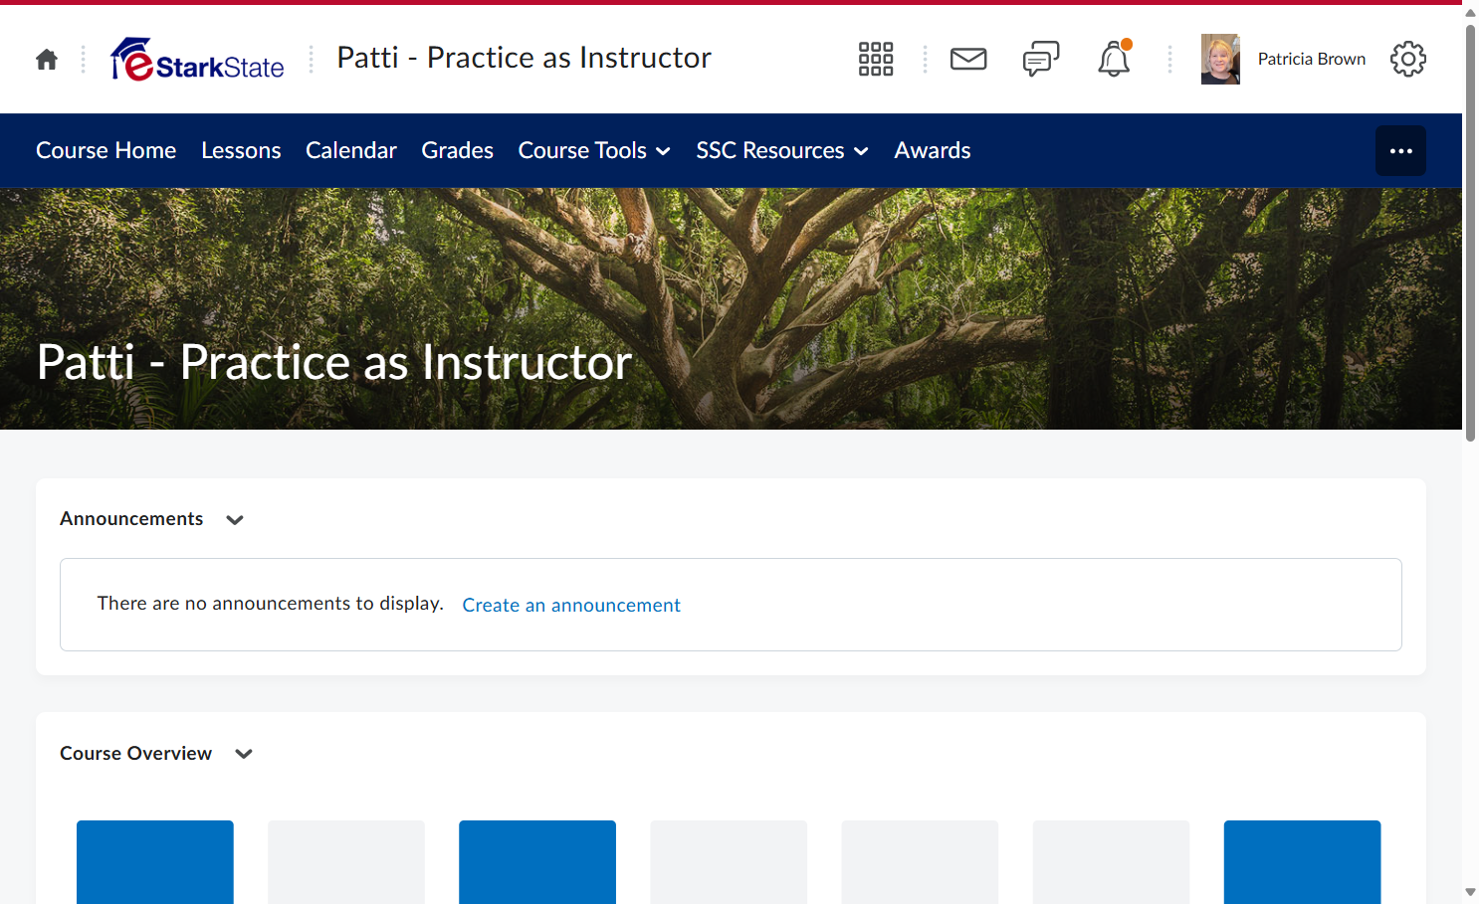Open admin tools gear icon
Viewport: 1479px width, 904px height.
point(1408,59)
